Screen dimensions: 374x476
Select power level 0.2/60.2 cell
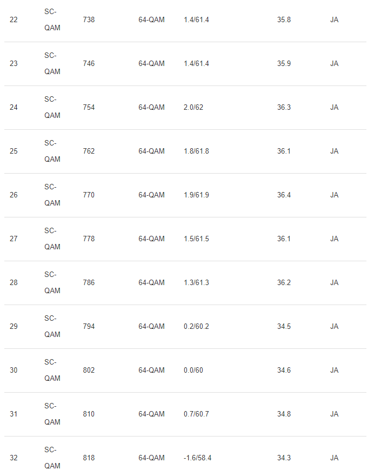[196, 327]
